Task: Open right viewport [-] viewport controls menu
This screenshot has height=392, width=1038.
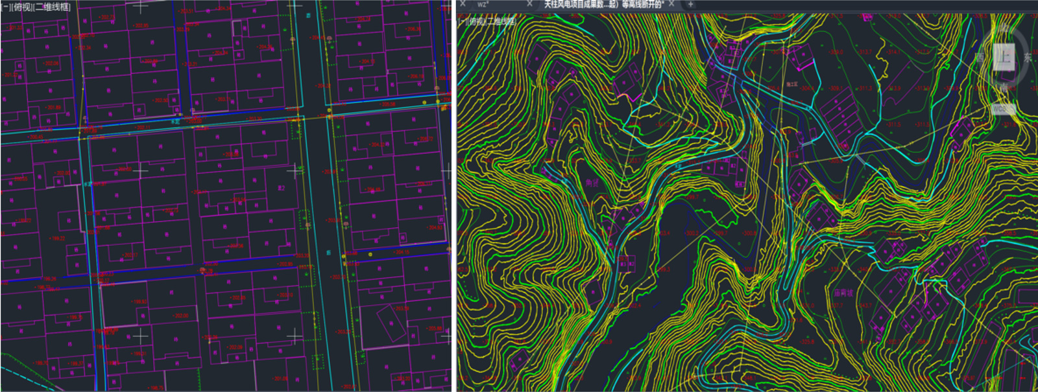Action: click(463, 21)
